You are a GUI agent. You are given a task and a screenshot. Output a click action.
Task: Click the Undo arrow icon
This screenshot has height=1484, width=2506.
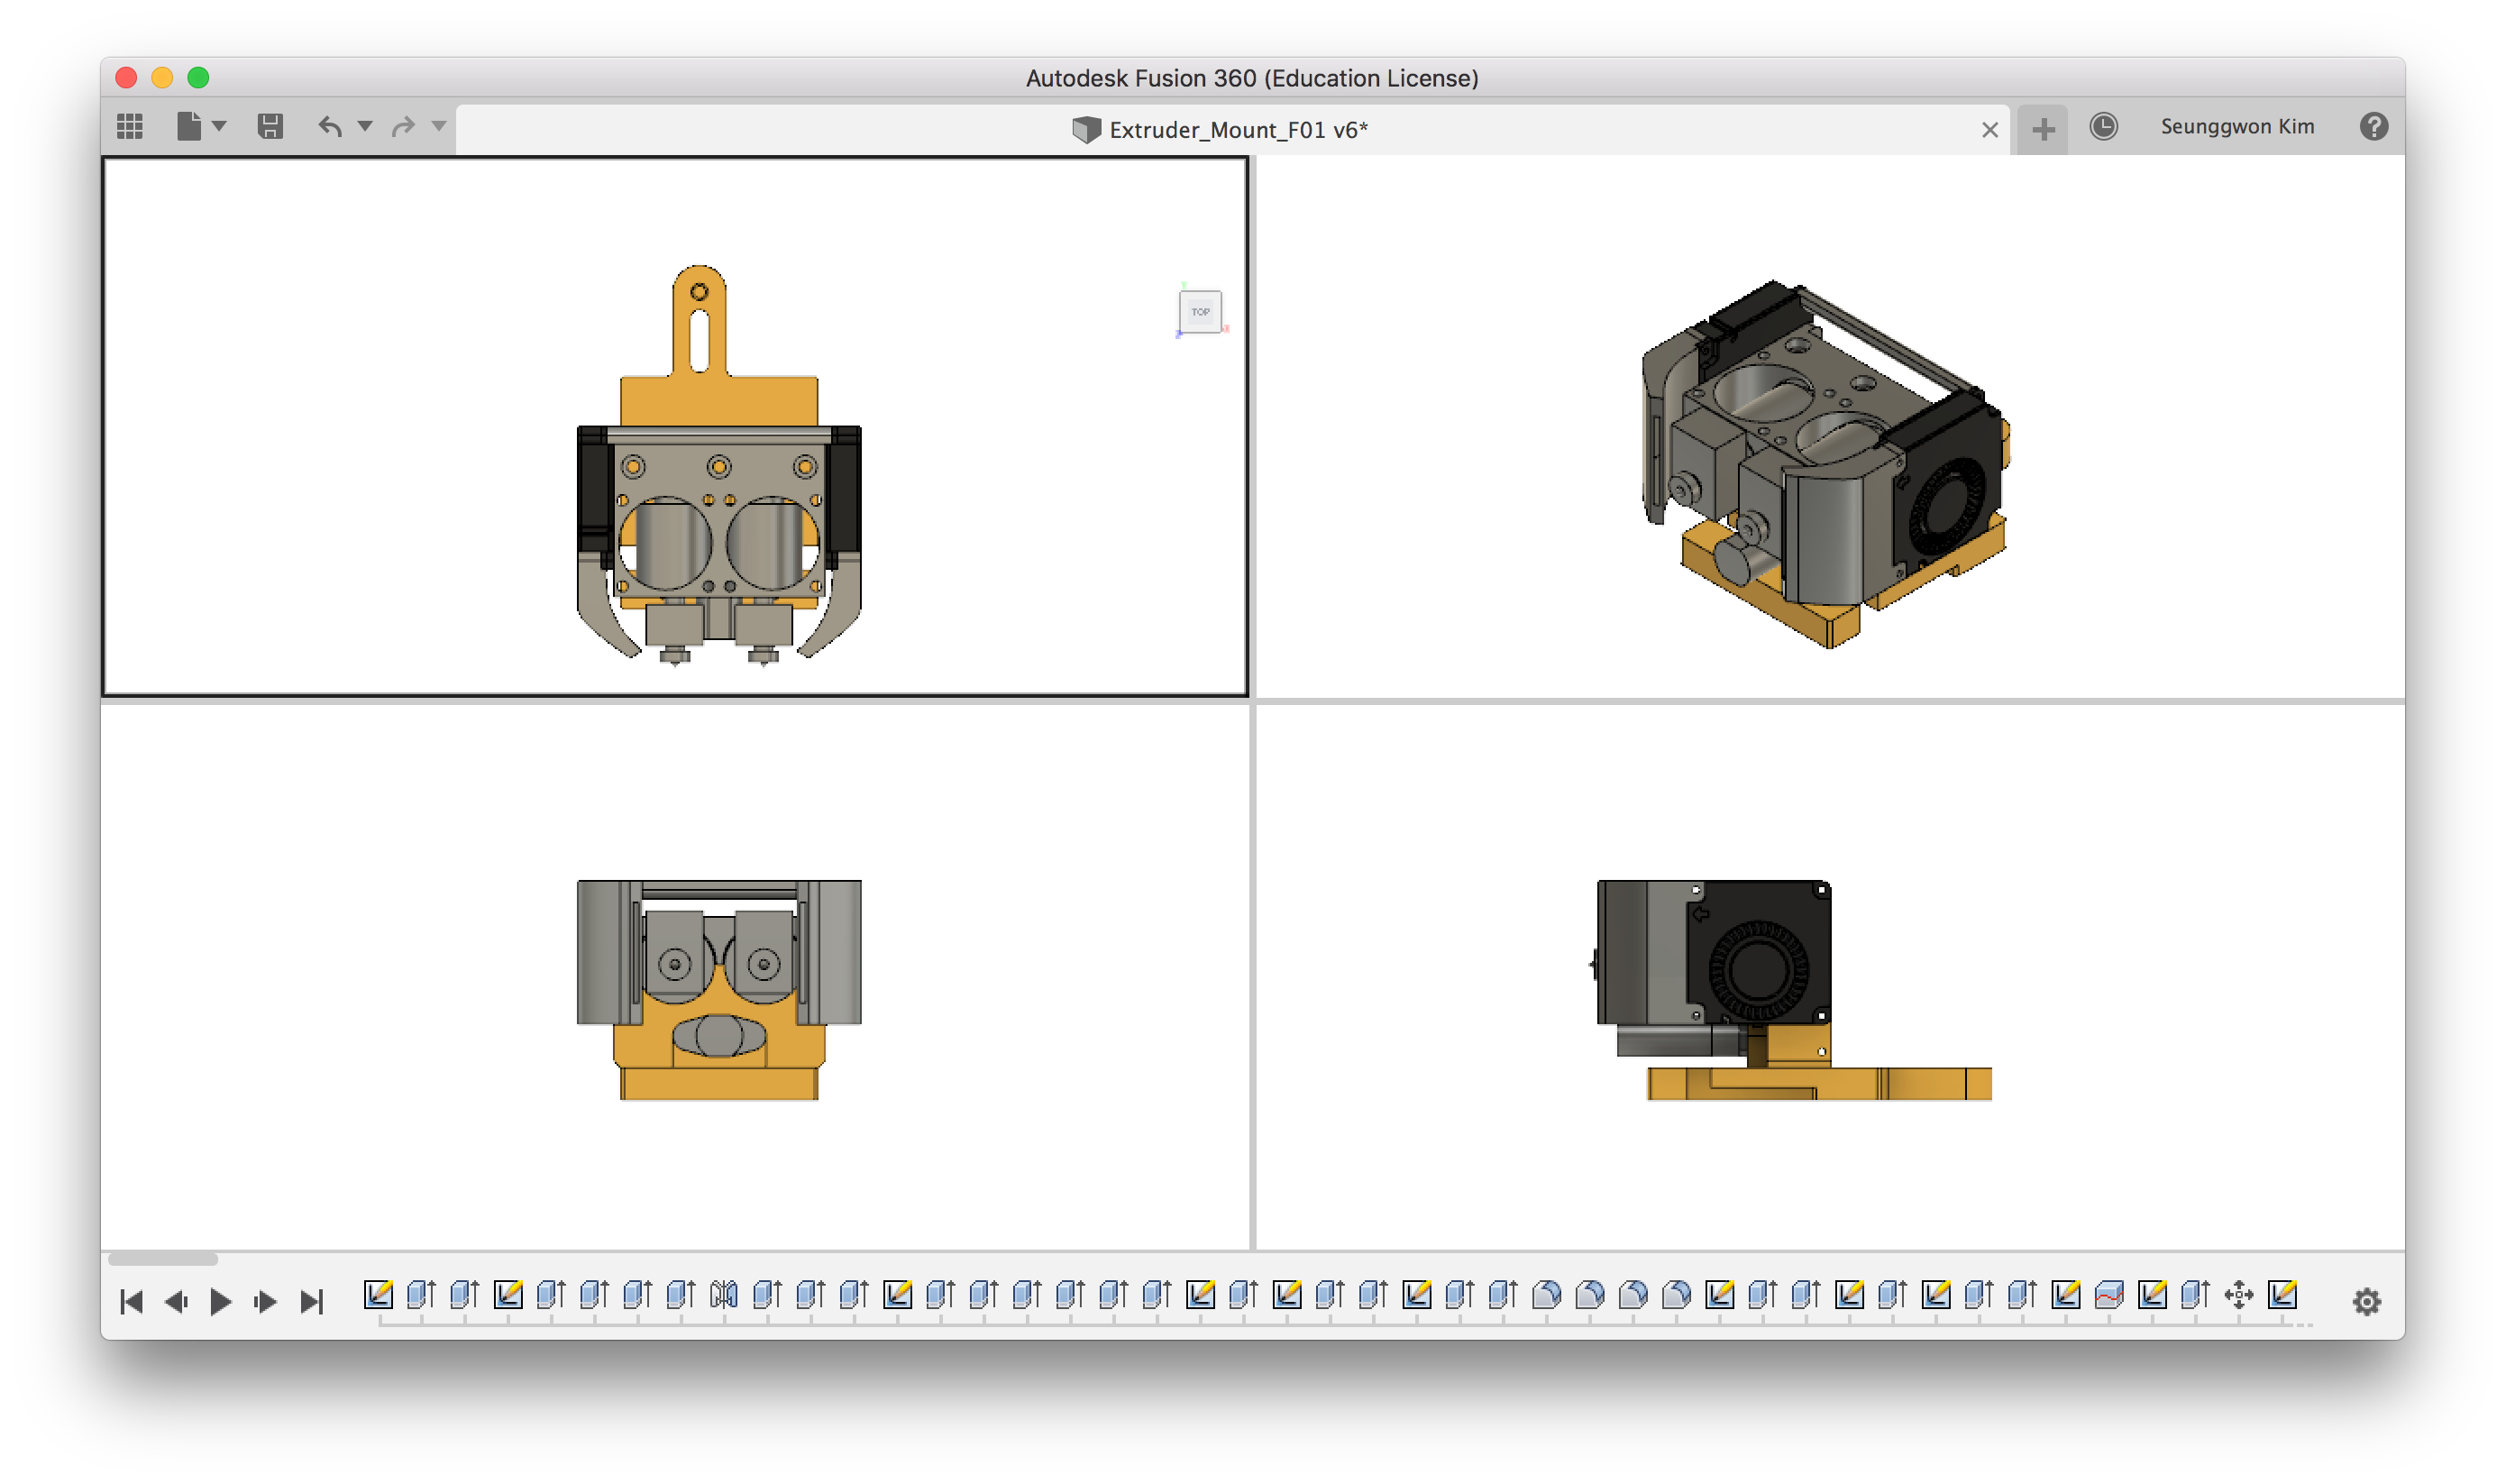click(330, 126)
